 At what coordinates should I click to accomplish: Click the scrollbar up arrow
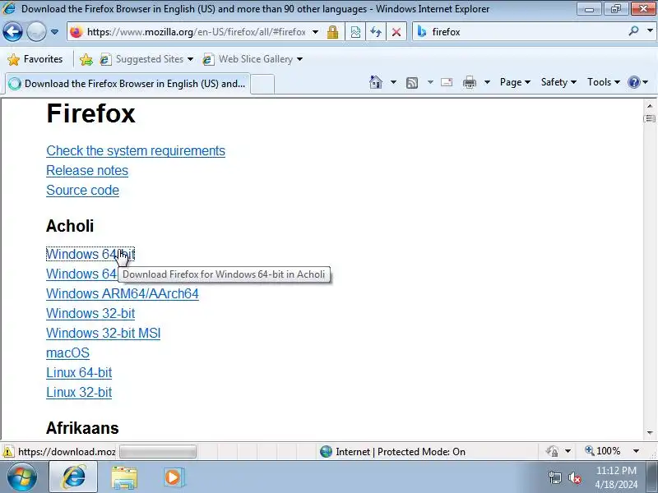coord(650,106)
